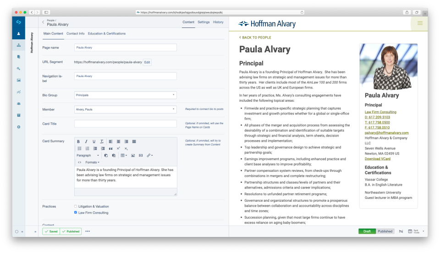Viewport: 440px width, 253px height.
Task: Click the preview size ruler icon
Action: 401,231
